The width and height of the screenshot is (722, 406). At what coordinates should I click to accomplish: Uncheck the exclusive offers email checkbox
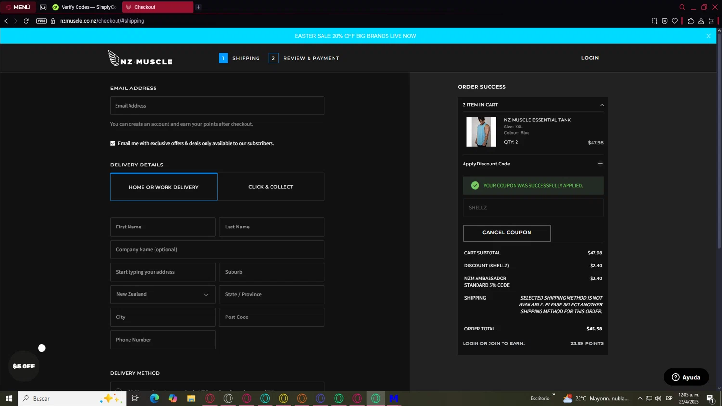pyautogui.click(x=113, y=143)
